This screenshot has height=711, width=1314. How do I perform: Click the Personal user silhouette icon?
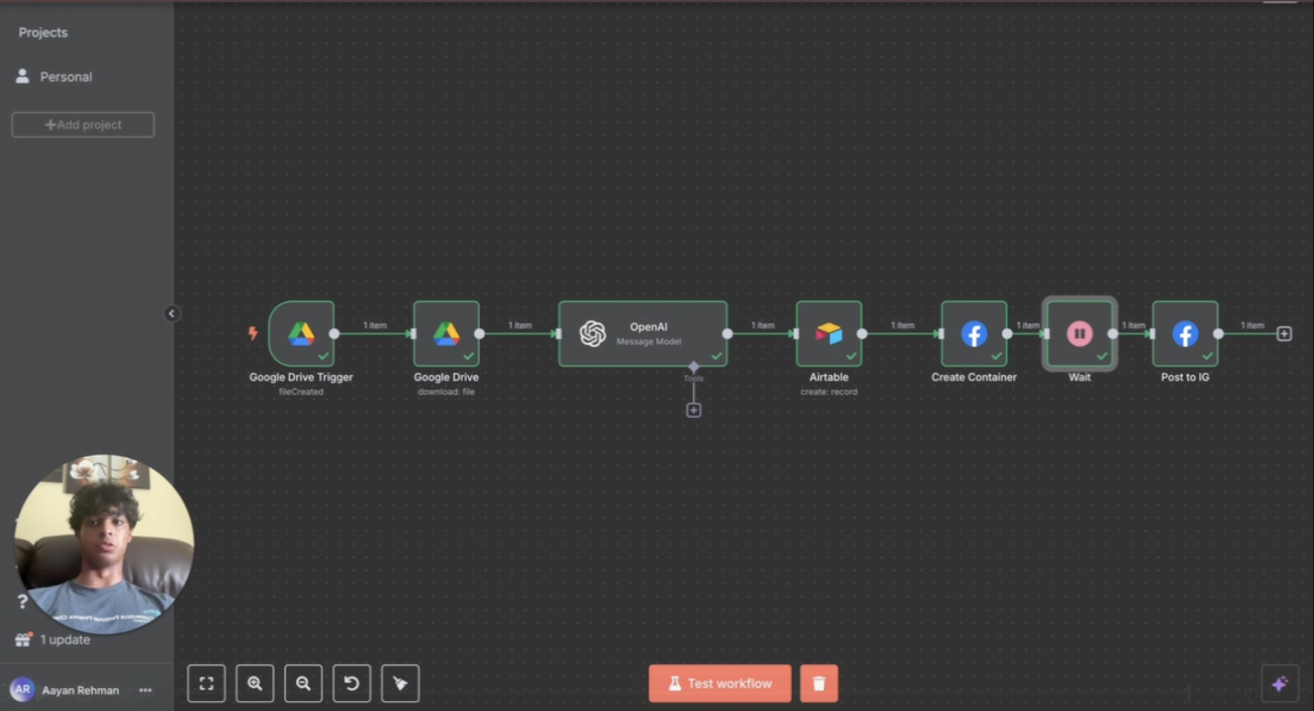point(23,76)
